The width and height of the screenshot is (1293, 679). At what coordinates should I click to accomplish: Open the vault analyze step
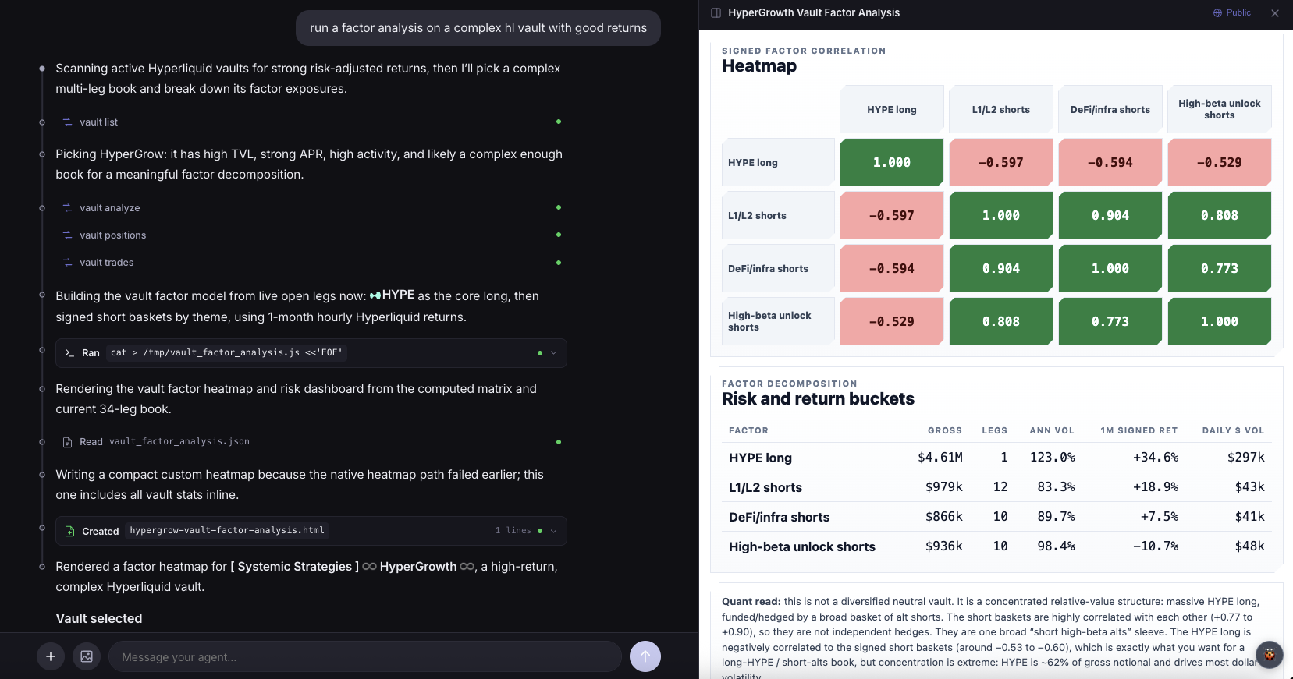110,208
